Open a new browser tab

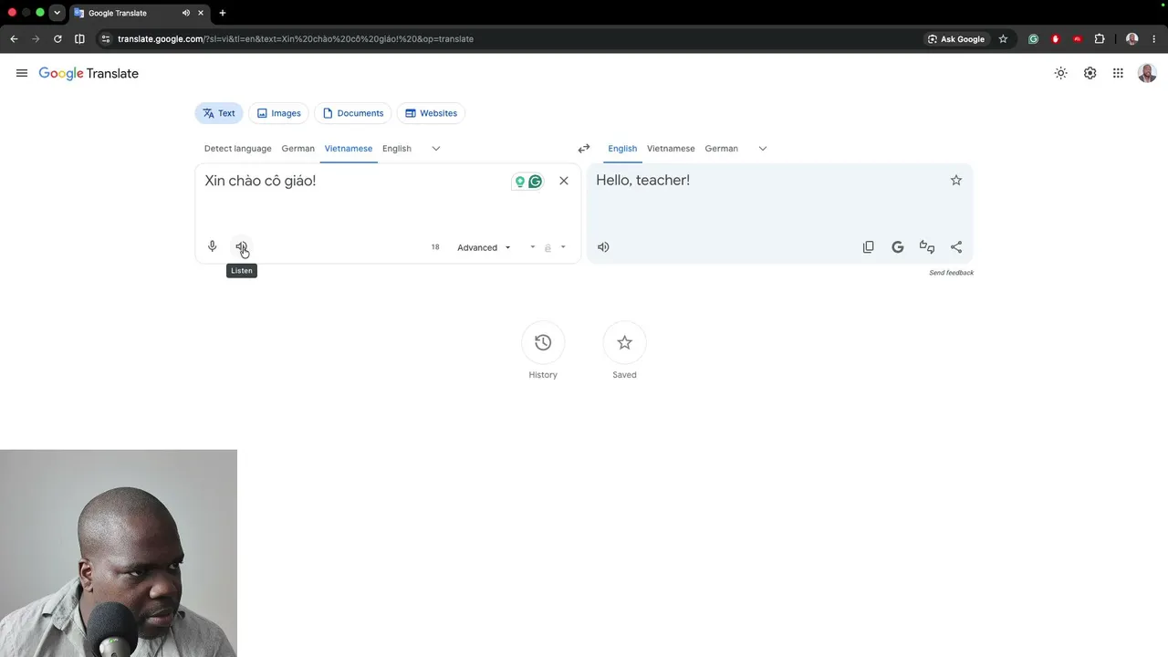[223, 13]
